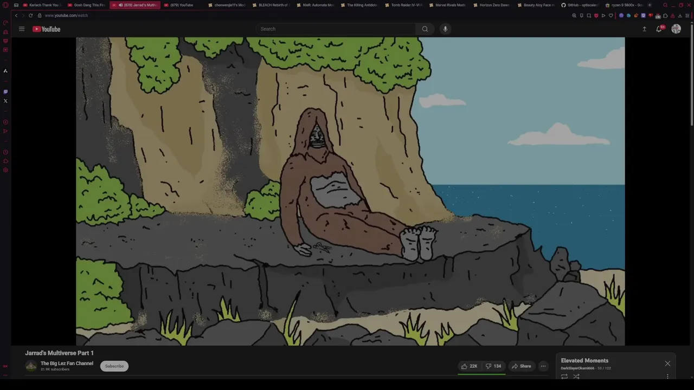Switch to Tomb Raider IV-VI tab
694x390 pixels.
click(404, 5)
